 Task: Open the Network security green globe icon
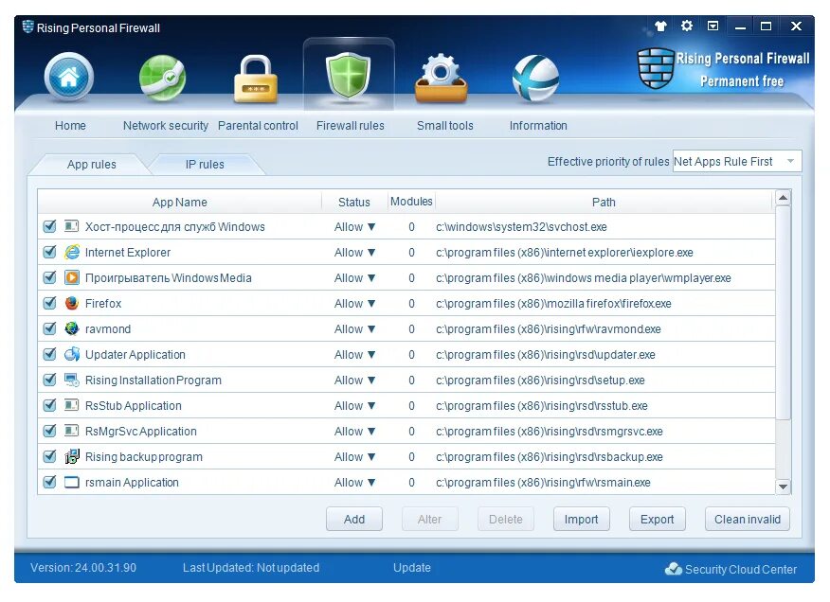[x=163, y=79]
